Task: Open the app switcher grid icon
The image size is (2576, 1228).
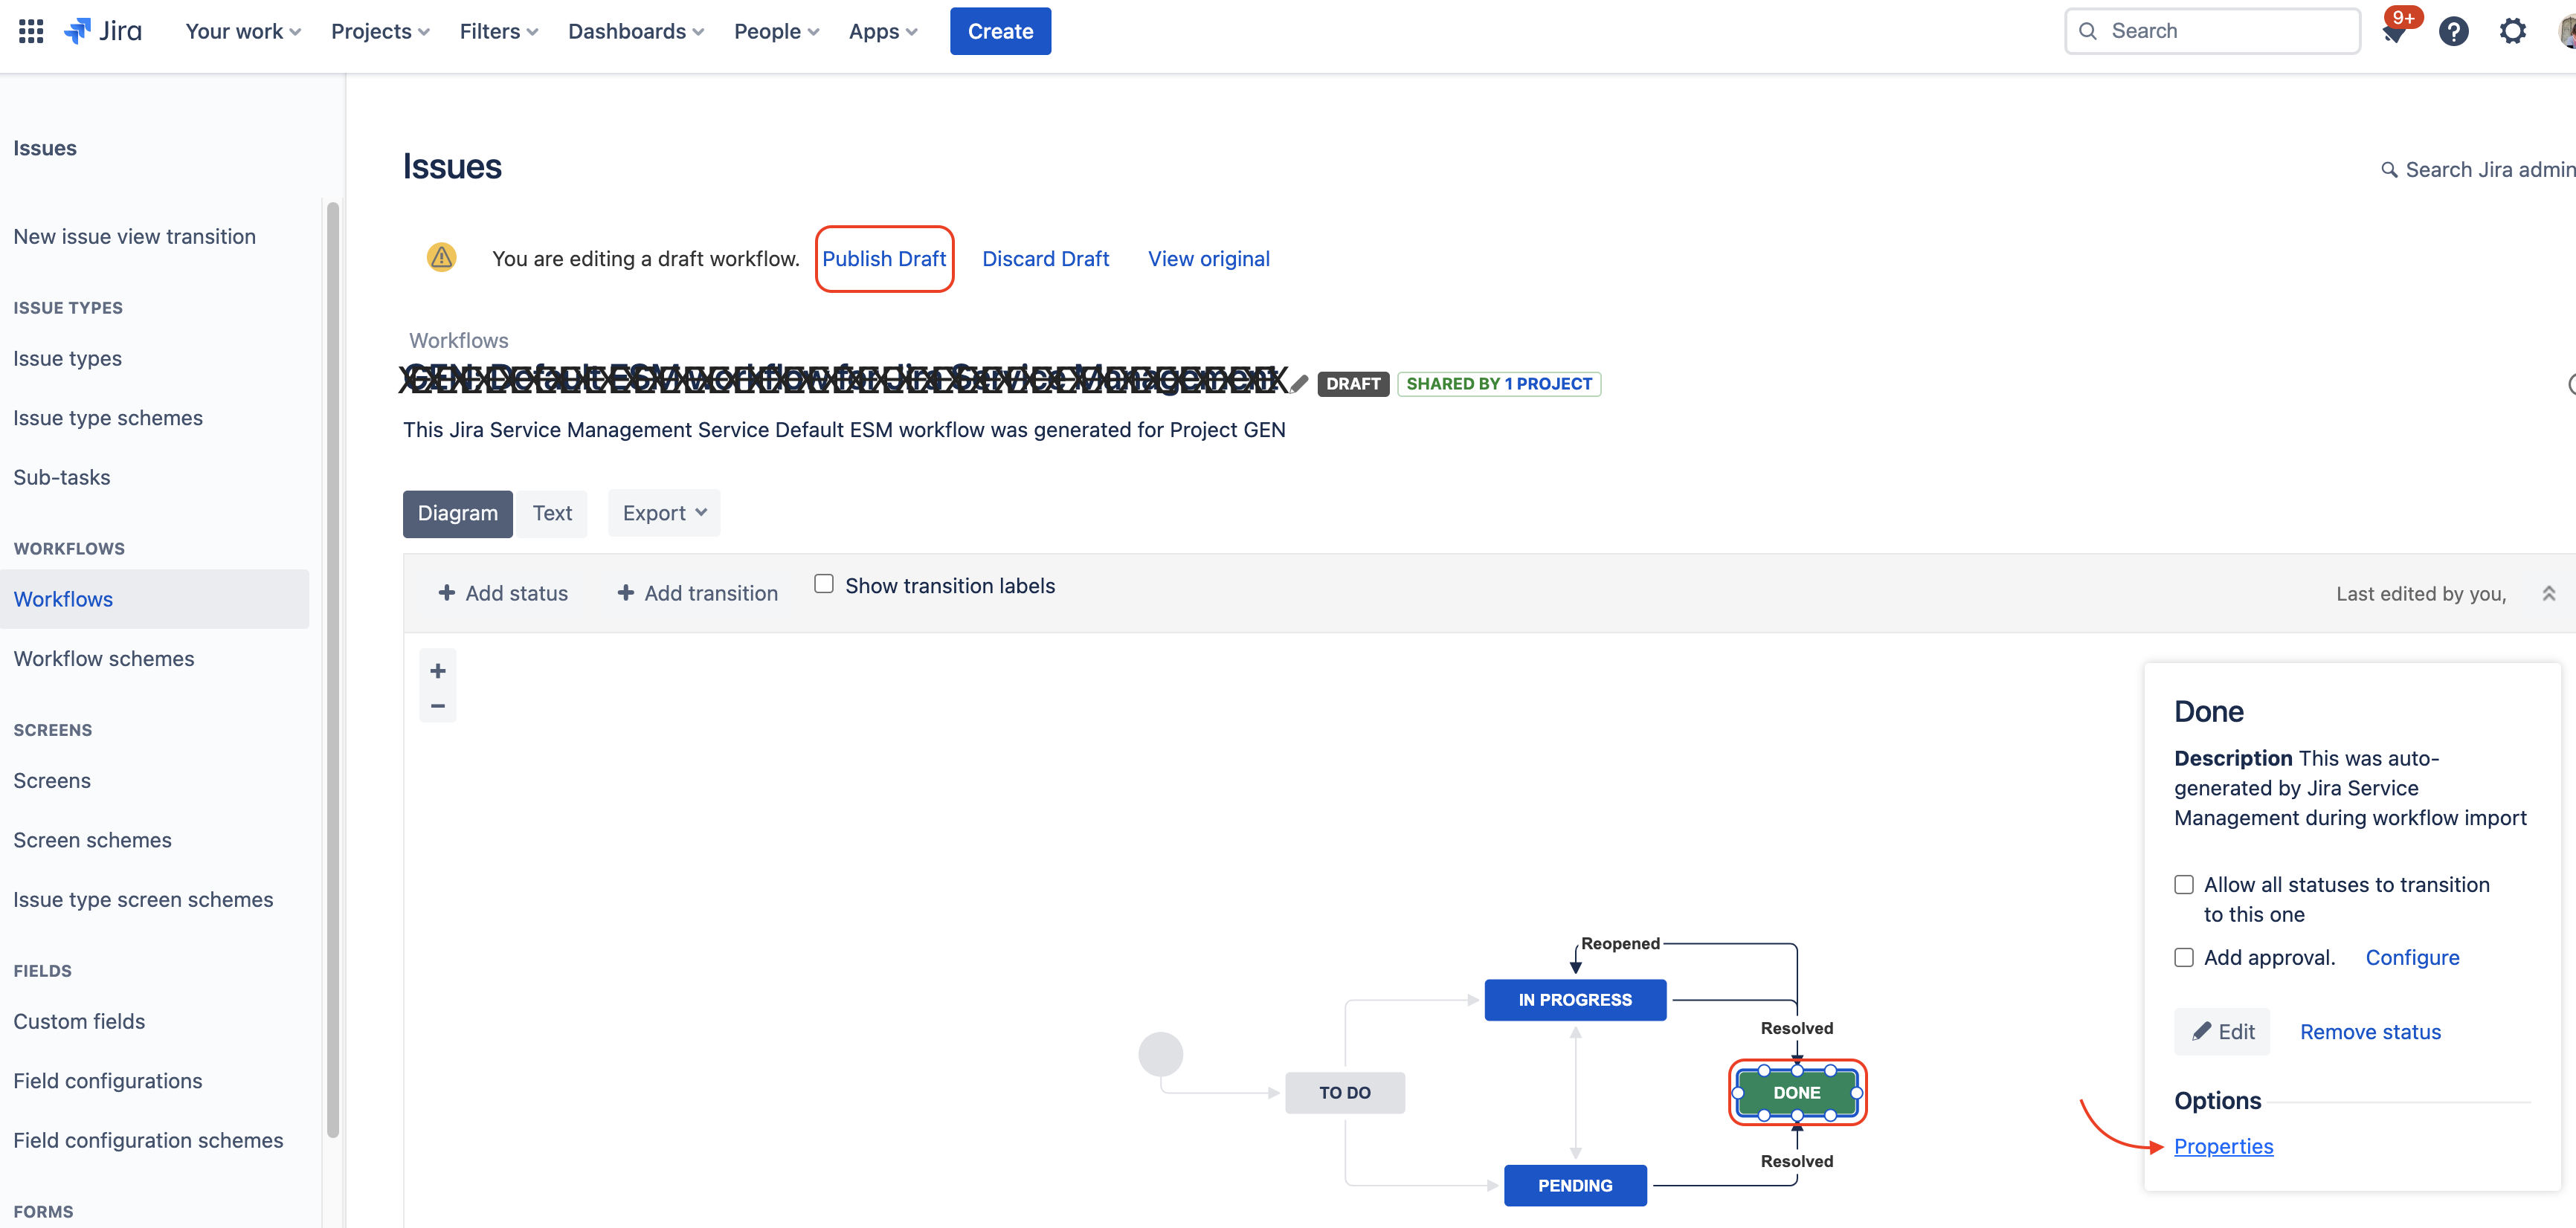Action: [31, 31]
